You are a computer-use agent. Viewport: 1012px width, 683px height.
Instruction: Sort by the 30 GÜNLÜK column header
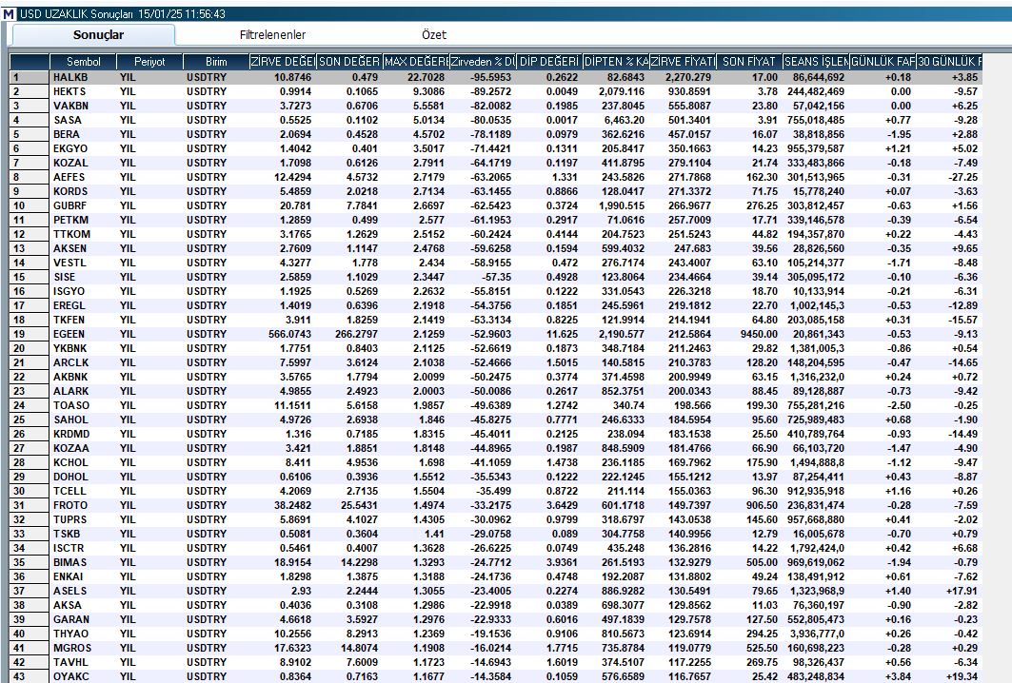(949, 61)
